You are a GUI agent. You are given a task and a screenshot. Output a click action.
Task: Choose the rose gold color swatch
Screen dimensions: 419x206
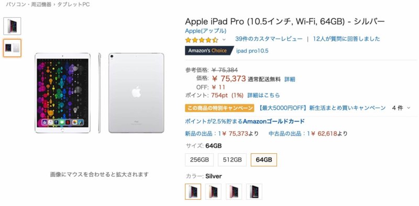(234, 191)
